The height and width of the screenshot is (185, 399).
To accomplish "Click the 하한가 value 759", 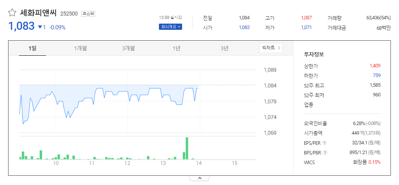I will click(377, 75).
